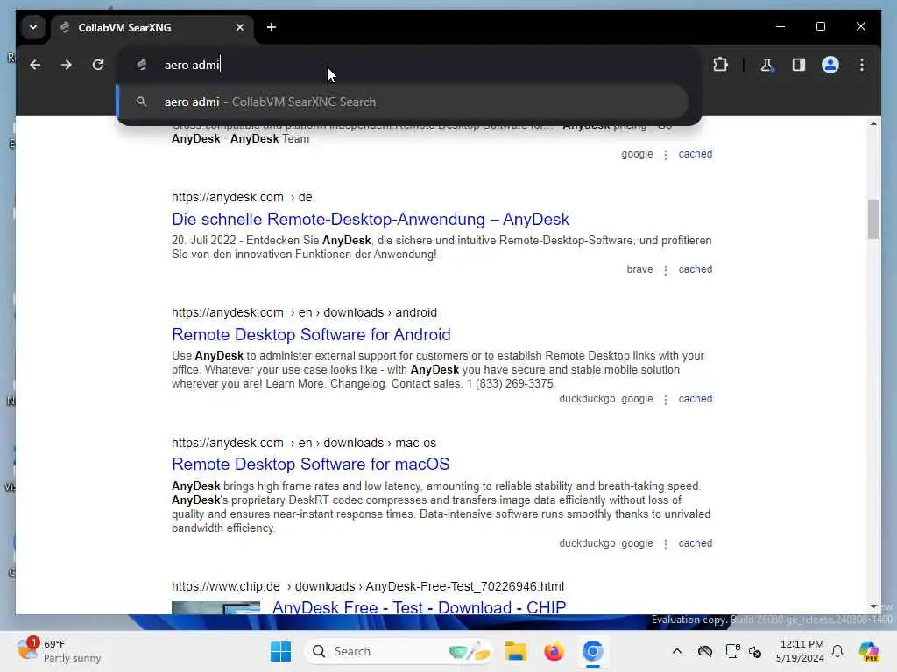Choose the 'aero admi' search suggestion
The image size is (897, 672).
pyautogui.click(x=403, y=101)
